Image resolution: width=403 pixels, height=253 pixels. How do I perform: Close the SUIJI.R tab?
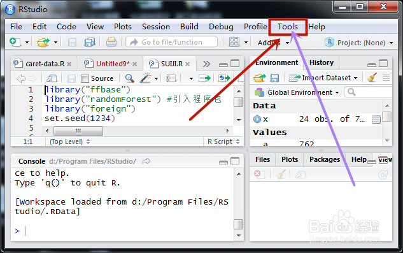tap(188, 64)
